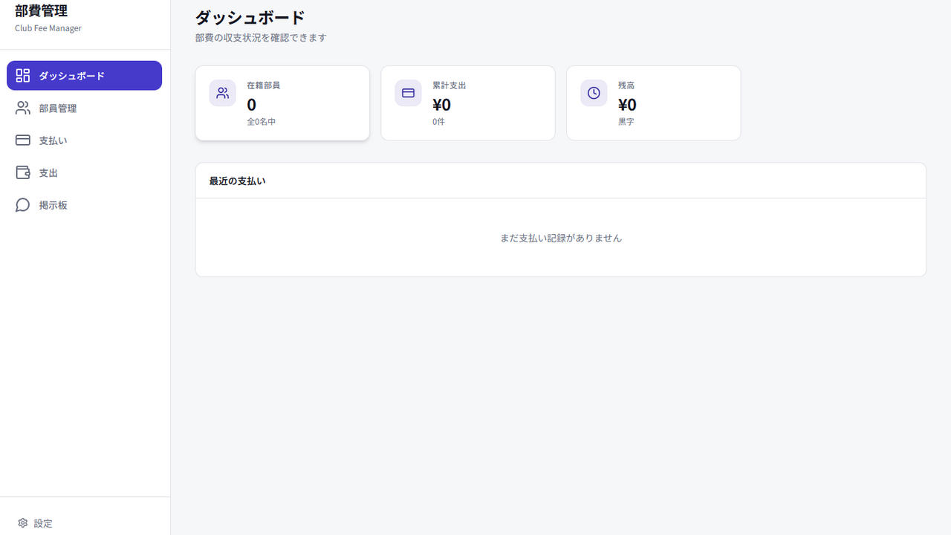Viewport: 951px width, 535px height.
Task: Click the ダッシュボード page heading
Action: 250,17
